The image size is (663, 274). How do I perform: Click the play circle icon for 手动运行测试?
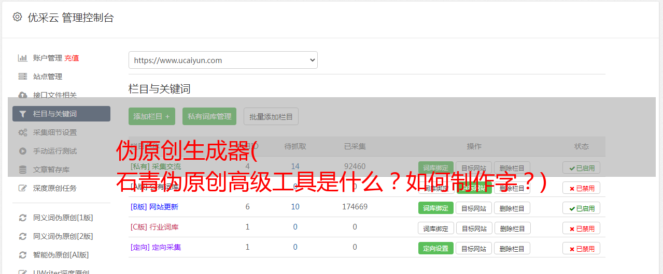(x=23, y=151)
